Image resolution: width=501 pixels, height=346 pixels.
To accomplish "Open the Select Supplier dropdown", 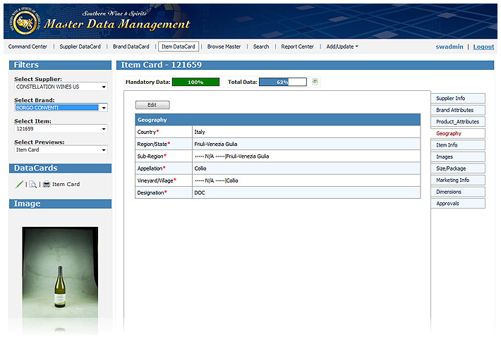I will click(x=61, y=87).
